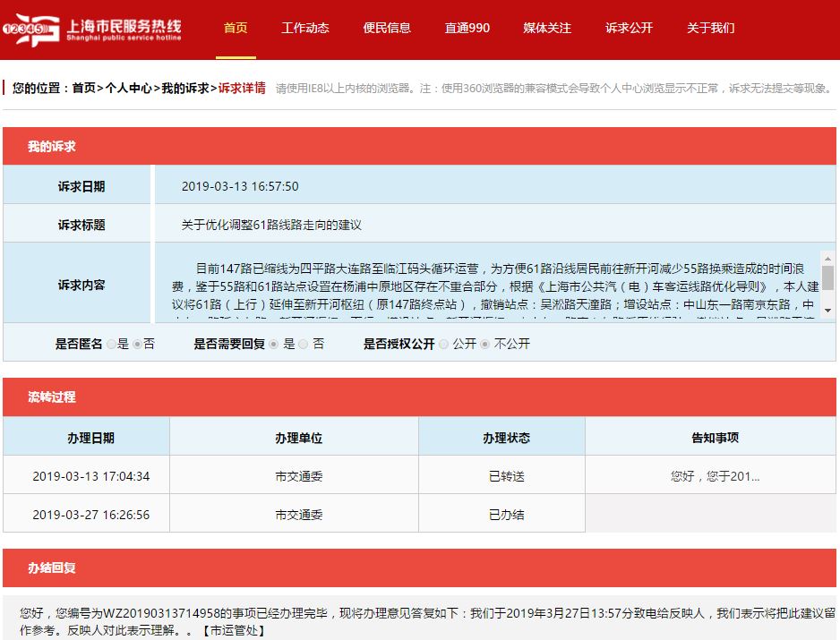The width and height of the screenshot is (840, 640).
Task: Select 否 for 是否匿名
Action: pyautogui.click(x=137, y=344)
